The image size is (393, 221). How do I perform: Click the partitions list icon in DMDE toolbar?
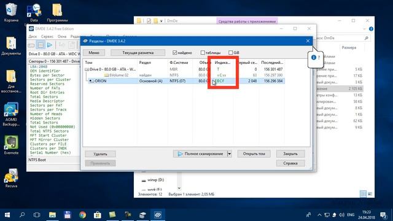click(x=41, y=45)
